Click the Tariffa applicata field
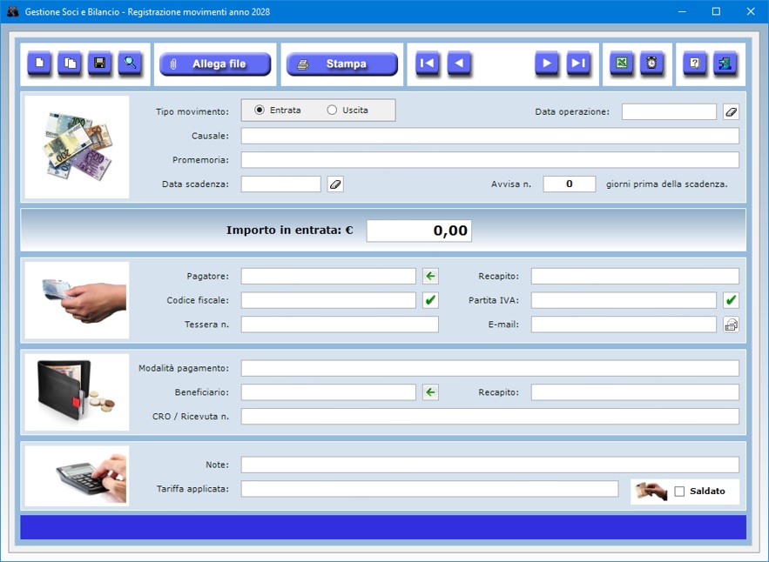Viewport: 769px width, 562px height. (429, 489)
